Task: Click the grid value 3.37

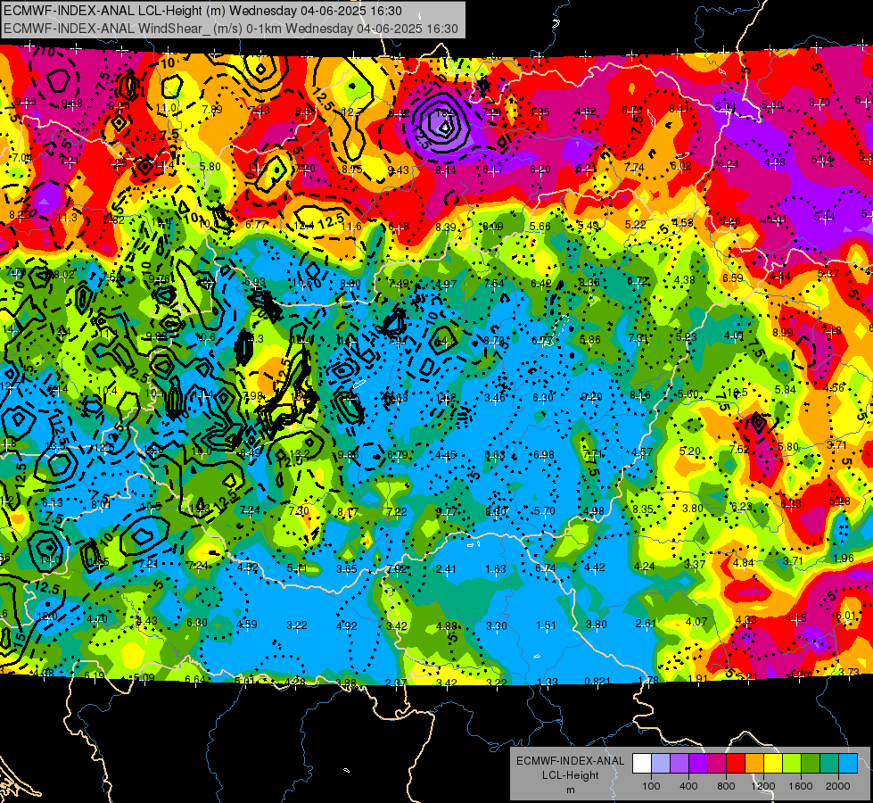Action: 695,565
